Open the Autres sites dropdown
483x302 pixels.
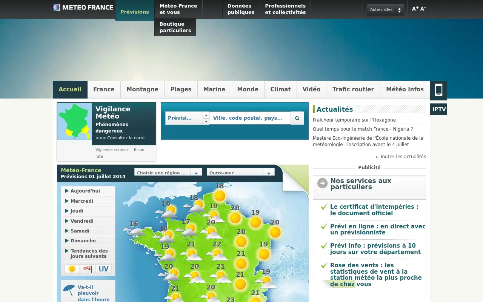385,10
